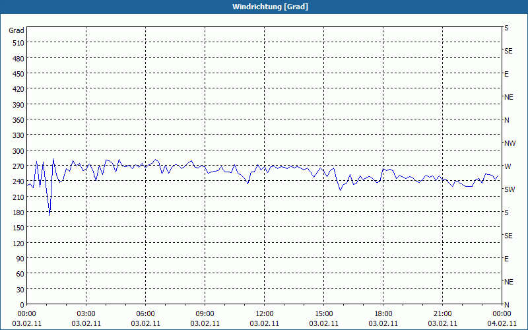The height and width of the screenshot is (330, 528).
Task: Select the 09:00 time label
Action: coord(205,314)
